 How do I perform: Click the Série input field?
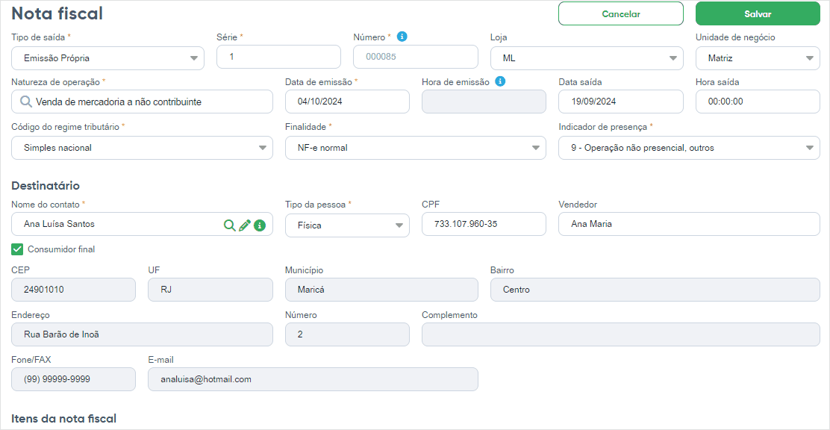pos(278,57)
